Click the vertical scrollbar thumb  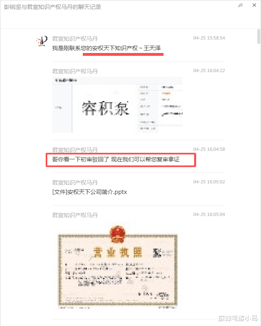(259, 37)
